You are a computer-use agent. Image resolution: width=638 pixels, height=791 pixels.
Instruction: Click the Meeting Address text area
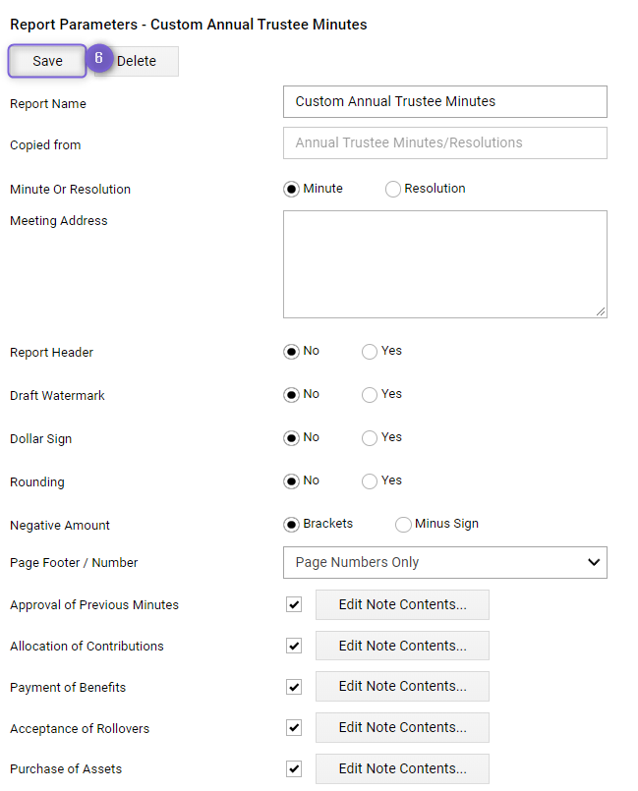click(445, 263)
